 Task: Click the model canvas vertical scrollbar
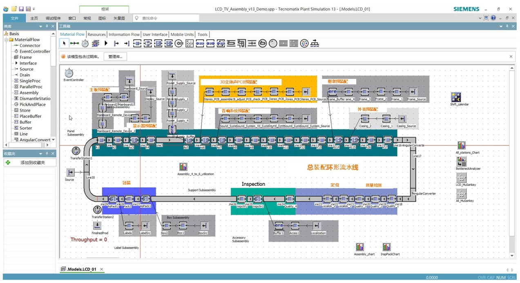(512, 161)
